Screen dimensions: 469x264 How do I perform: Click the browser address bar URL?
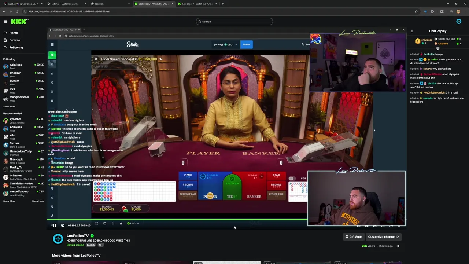coord(69,11)
